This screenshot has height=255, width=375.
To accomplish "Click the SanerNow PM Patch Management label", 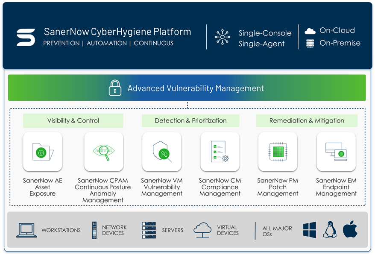I will click(x=278, y=187).
